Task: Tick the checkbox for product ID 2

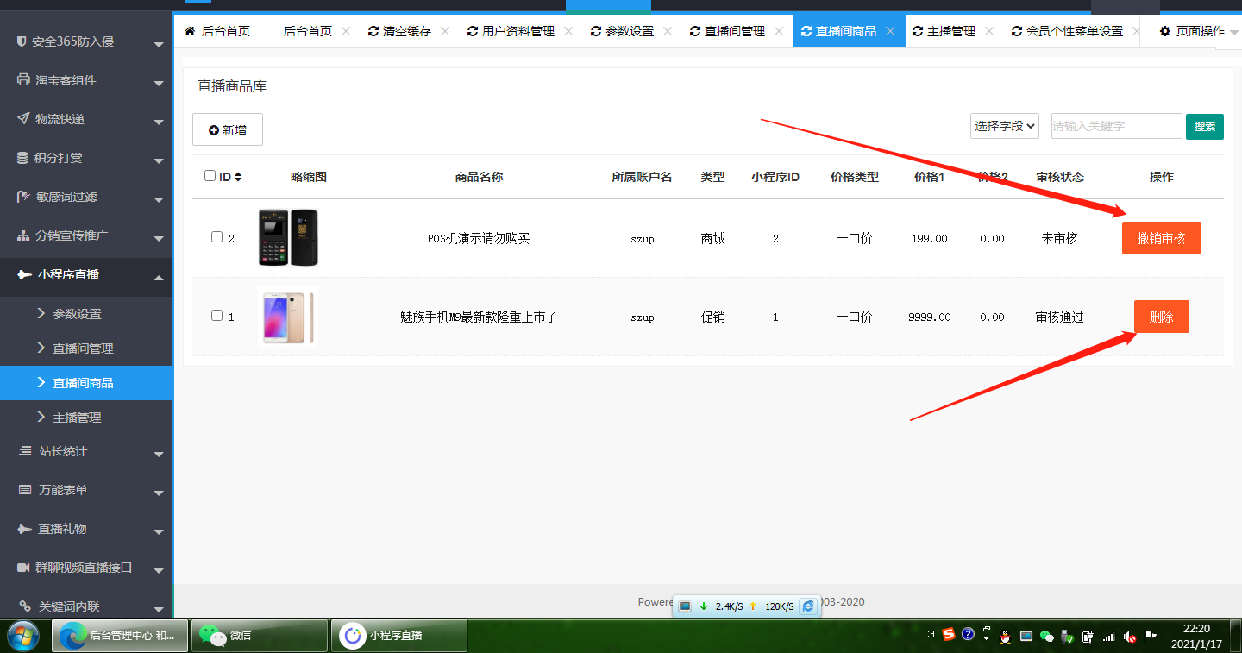Action: (216, 237)
